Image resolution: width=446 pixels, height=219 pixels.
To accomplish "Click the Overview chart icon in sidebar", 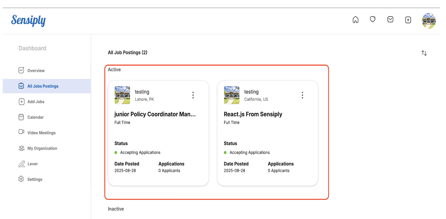I will [x=21, y=70].
